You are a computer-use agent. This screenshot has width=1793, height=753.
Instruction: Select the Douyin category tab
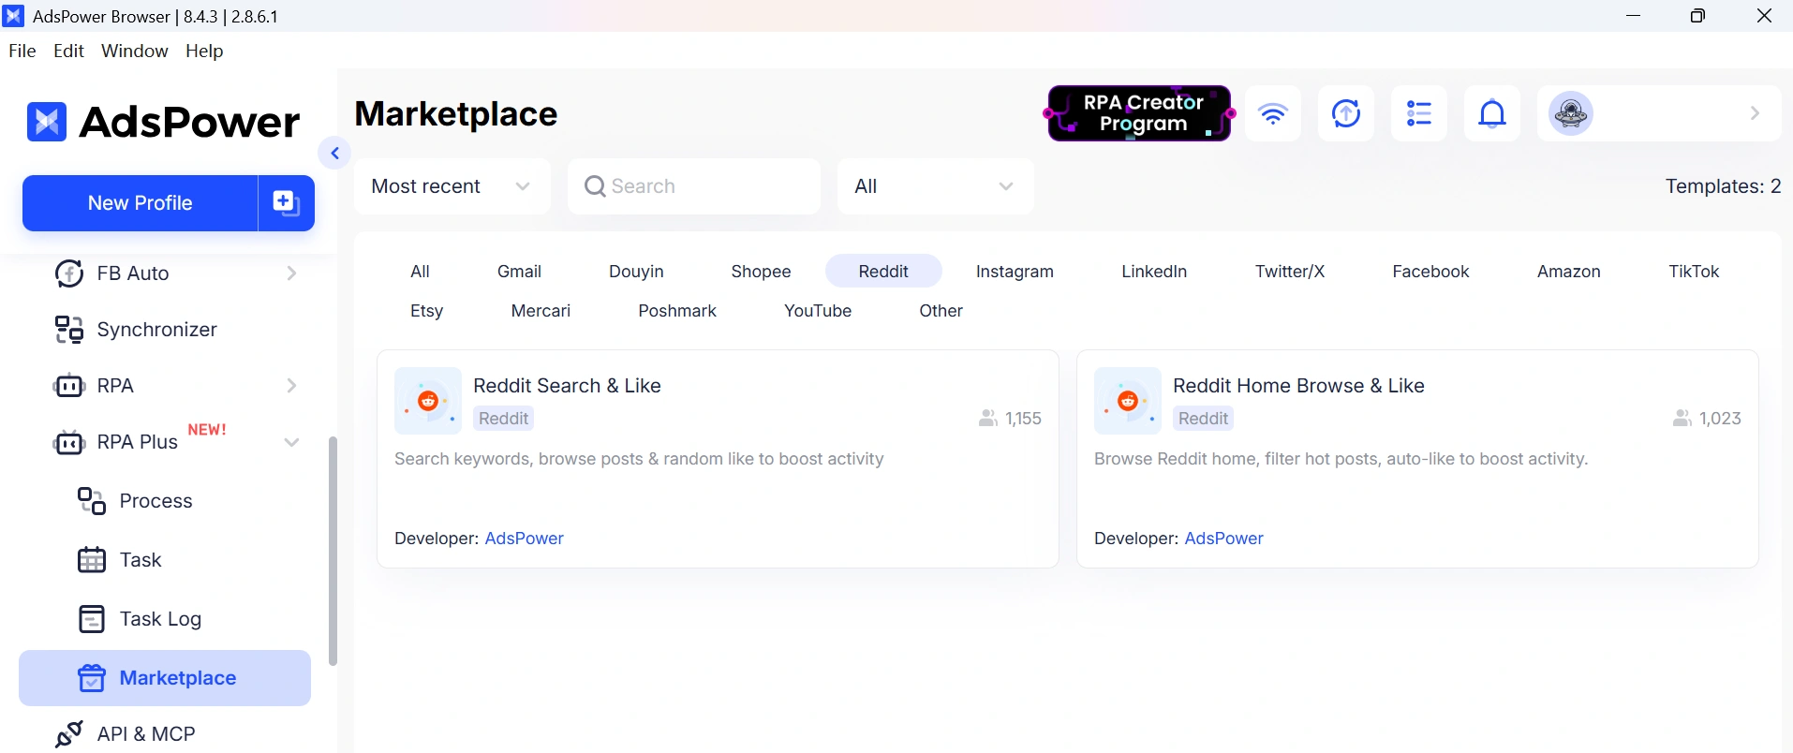tap(636, 272)
